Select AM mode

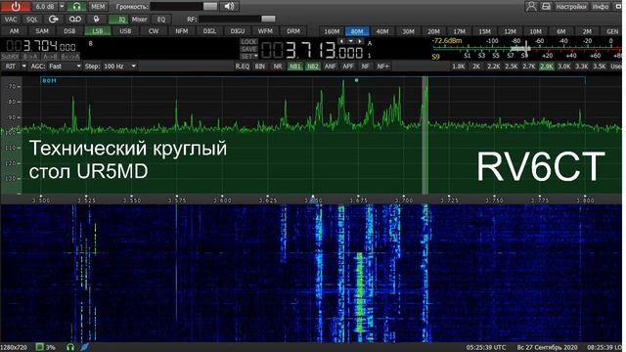pyautogui.click(x=14, y=31)
